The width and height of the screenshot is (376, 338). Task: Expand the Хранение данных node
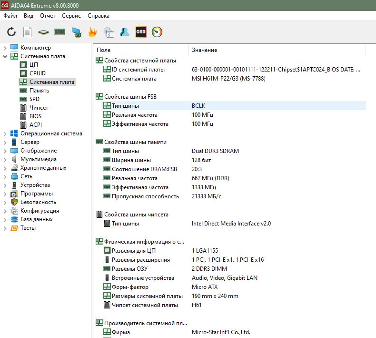tap(5, 168)
